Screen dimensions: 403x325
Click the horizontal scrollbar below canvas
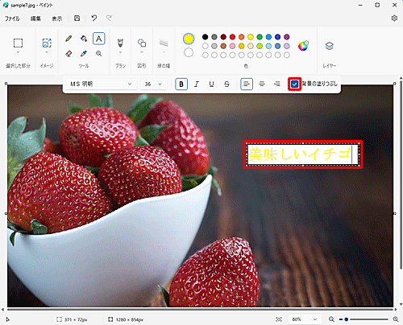200,310
